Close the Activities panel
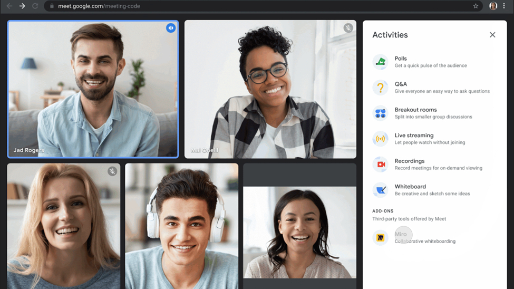 [x=492, y=35]
